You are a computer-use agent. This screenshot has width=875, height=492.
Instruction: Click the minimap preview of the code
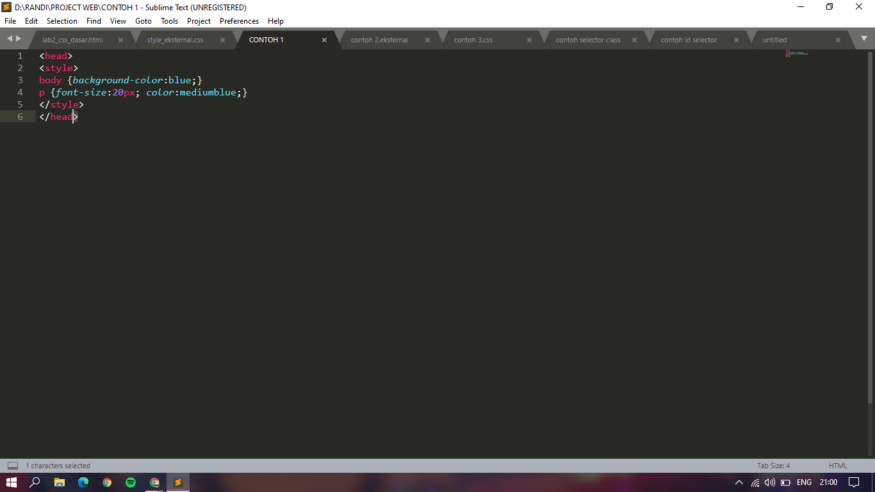(x=796, y=54)
